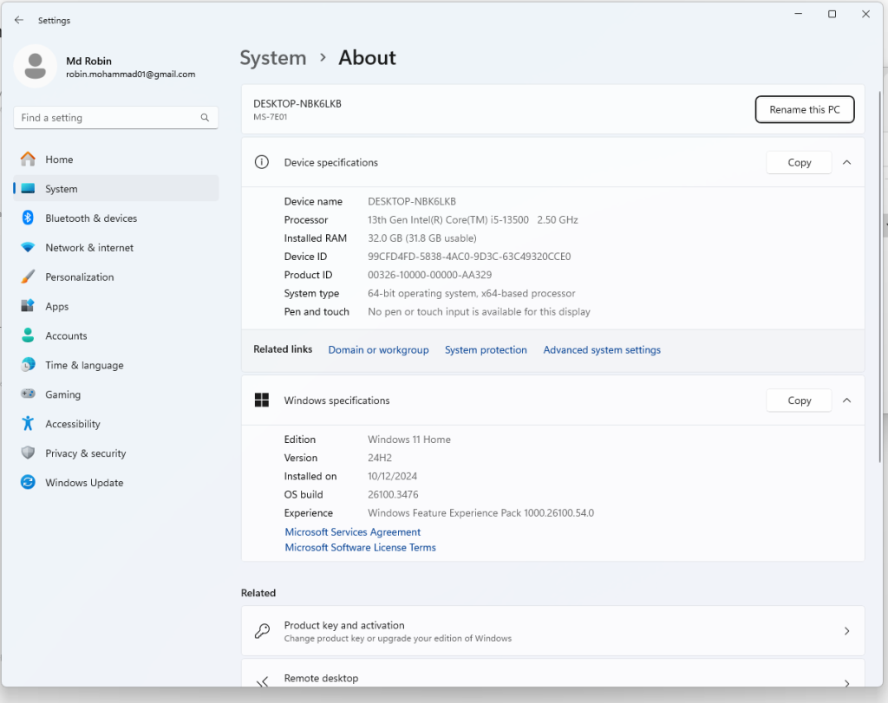Open Bluetooth & devices settings
The width and height of the screenshot is (888, 703).
[115, 218]
